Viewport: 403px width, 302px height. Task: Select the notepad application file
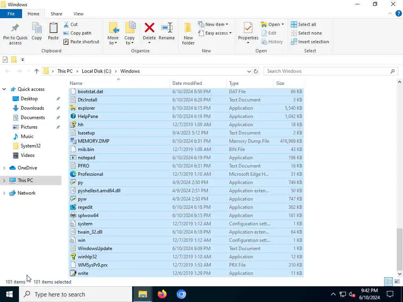(x=186, y=157)
